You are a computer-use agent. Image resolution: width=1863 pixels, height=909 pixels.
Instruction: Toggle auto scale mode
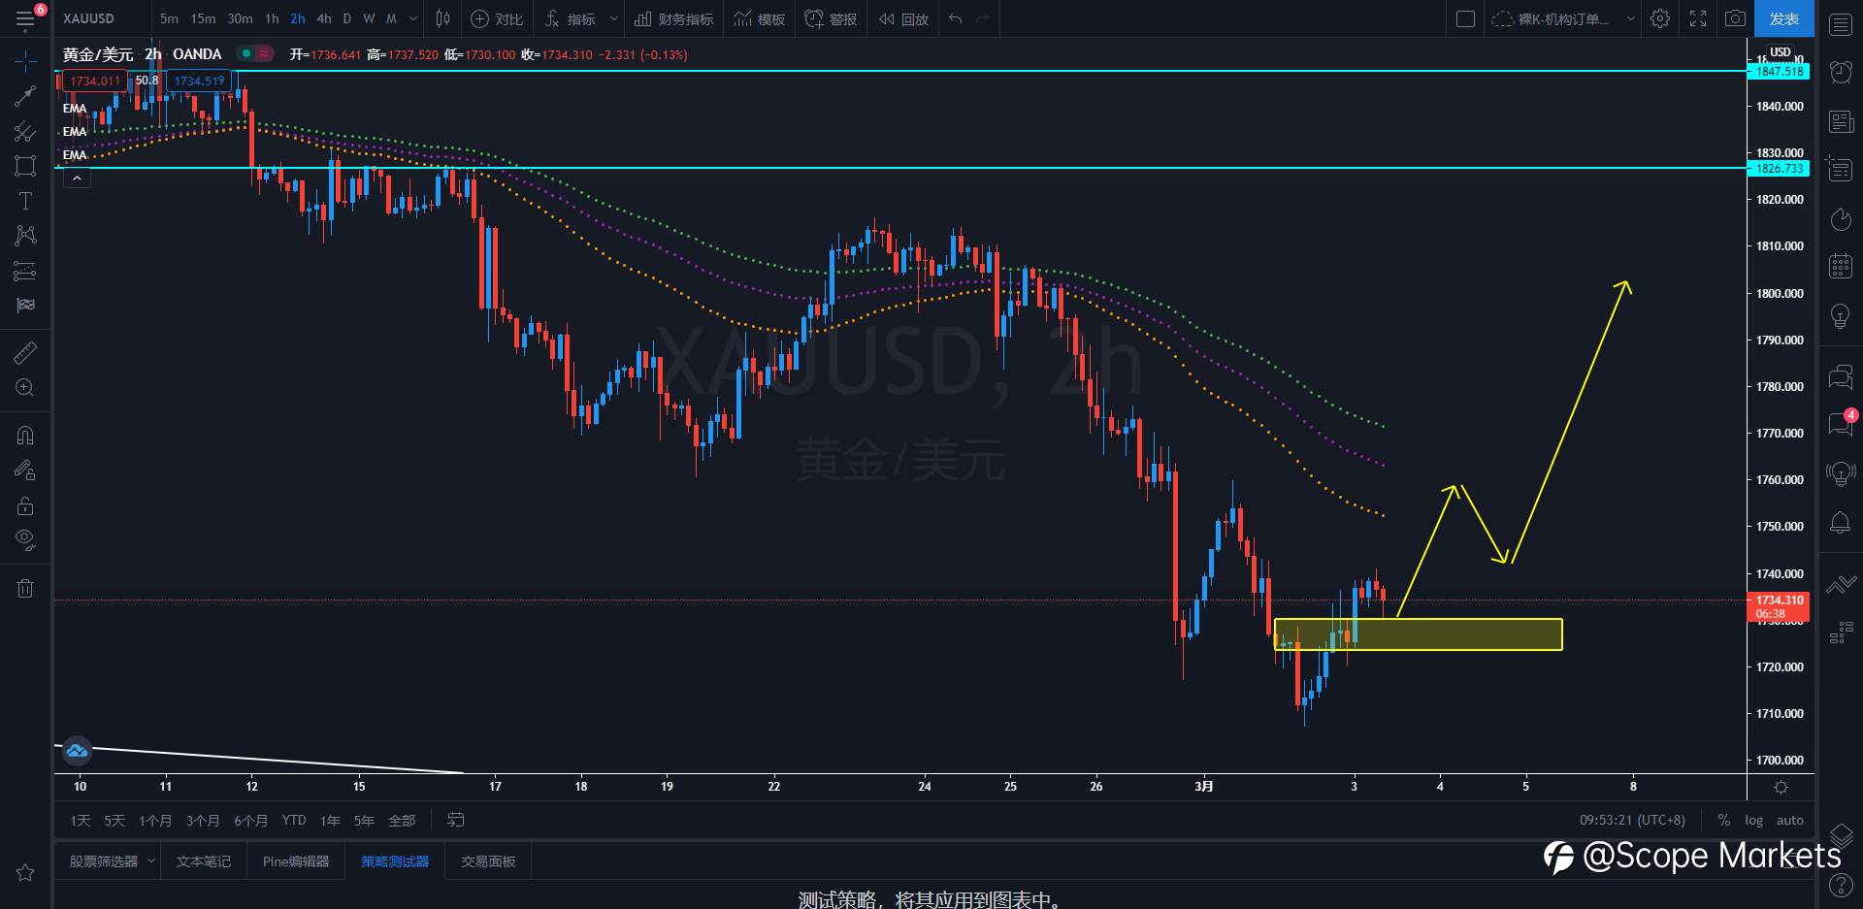(x=1790, y=821)
